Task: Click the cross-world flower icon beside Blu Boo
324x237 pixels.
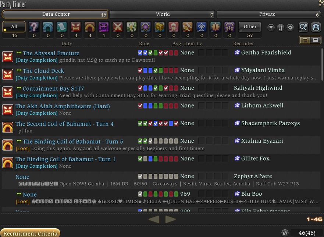Action: pos(237,194)
